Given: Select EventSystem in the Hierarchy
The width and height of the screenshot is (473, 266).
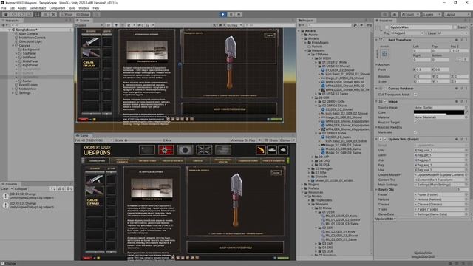Looking at the screenshot, I should click(28, 85).
